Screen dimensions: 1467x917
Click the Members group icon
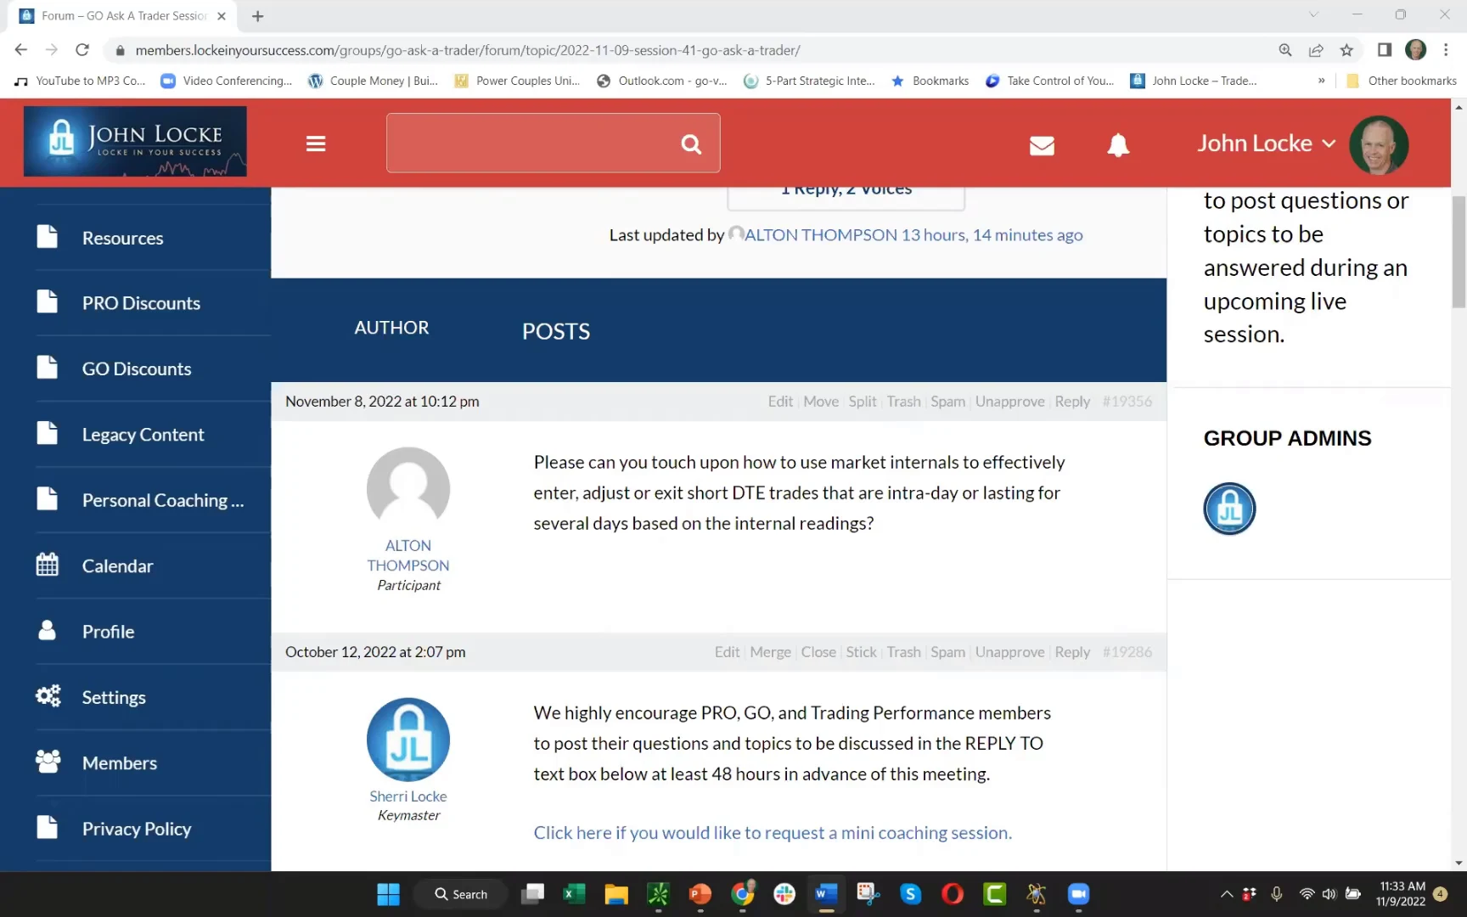pyautogui.click(x=48, y=762)
